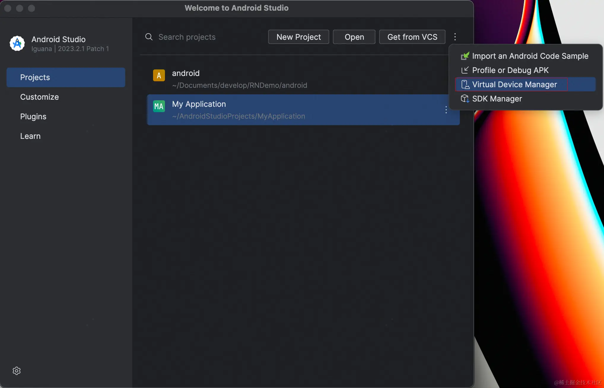604x388 pixels.
Task: Open SDK Manager from the menu
Action: [525, 98]
